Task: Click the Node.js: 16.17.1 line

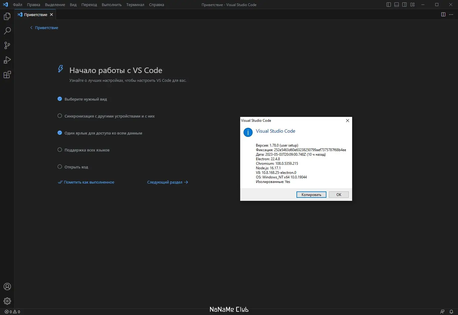Action: coord(268,168)
